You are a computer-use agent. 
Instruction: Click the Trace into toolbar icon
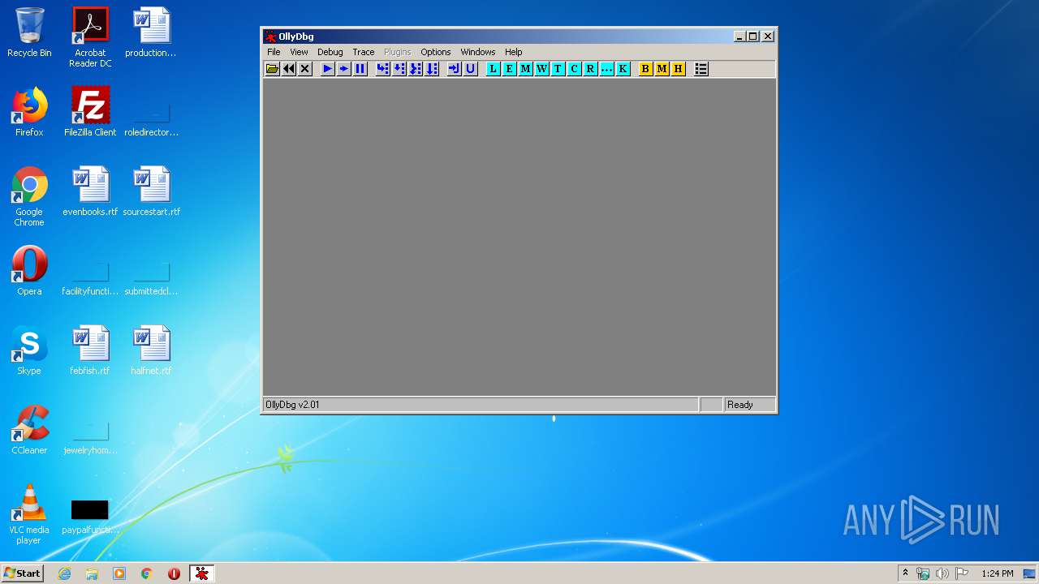tap(416, 69)
